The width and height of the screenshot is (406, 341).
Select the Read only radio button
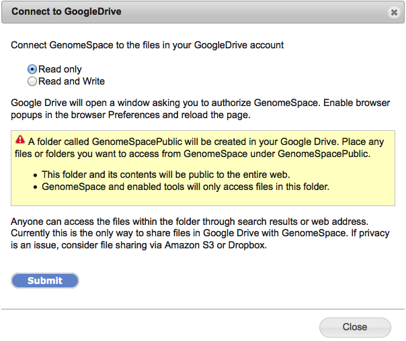(x=32, y=69)
